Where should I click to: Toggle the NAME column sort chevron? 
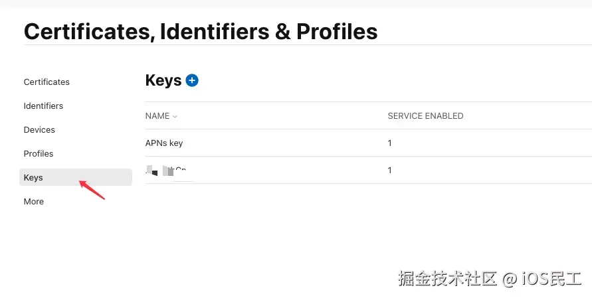point(175,116)
